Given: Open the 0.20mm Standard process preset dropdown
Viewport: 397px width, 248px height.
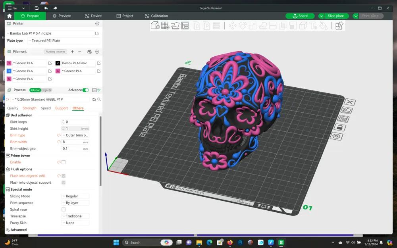Looking at the screenshot, I should coord(50,100).
